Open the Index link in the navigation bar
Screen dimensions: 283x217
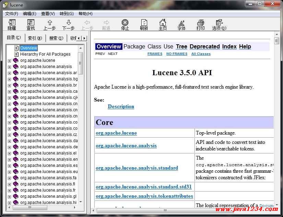229,46
